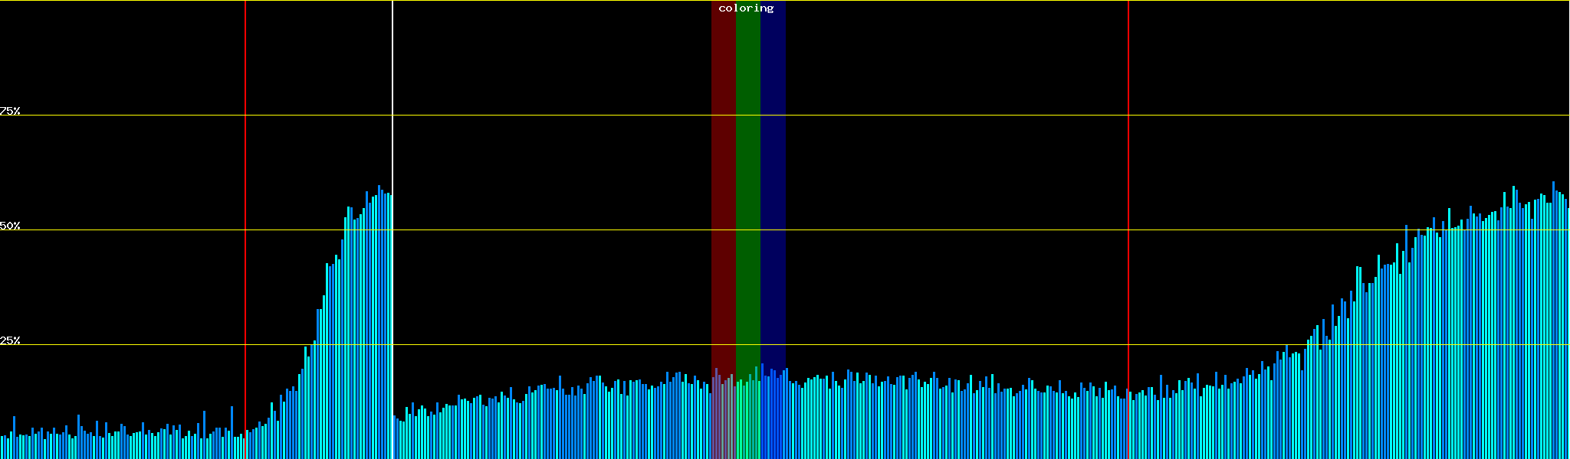Viewport: 1570px width, 459px height.
Task: Click the 50% axis label
Action: 10,226
